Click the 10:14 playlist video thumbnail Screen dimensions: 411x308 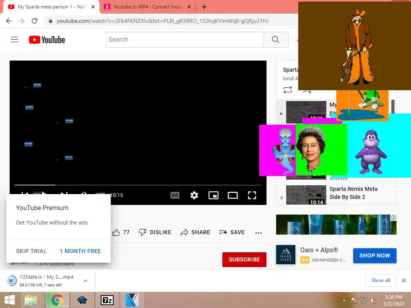(x=306, y=195)
